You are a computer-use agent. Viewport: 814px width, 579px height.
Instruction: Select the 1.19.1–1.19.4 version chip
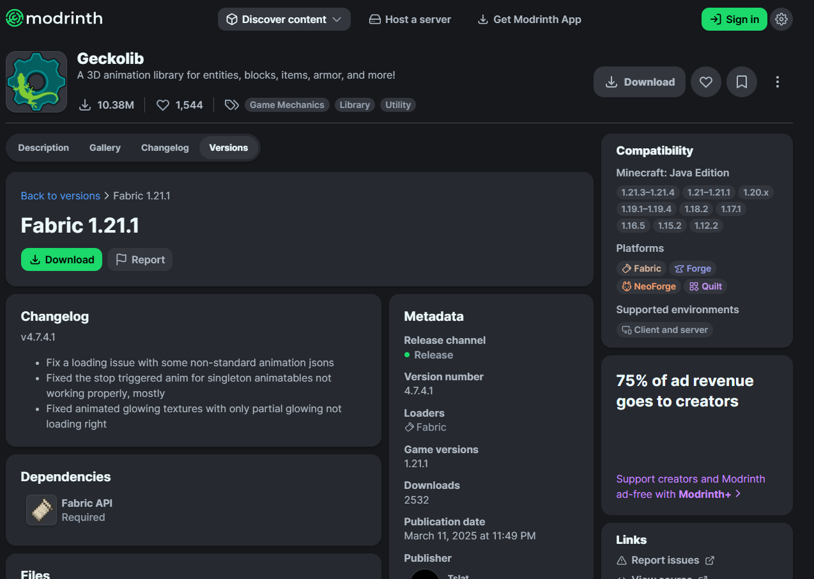[x=647, y=209]
